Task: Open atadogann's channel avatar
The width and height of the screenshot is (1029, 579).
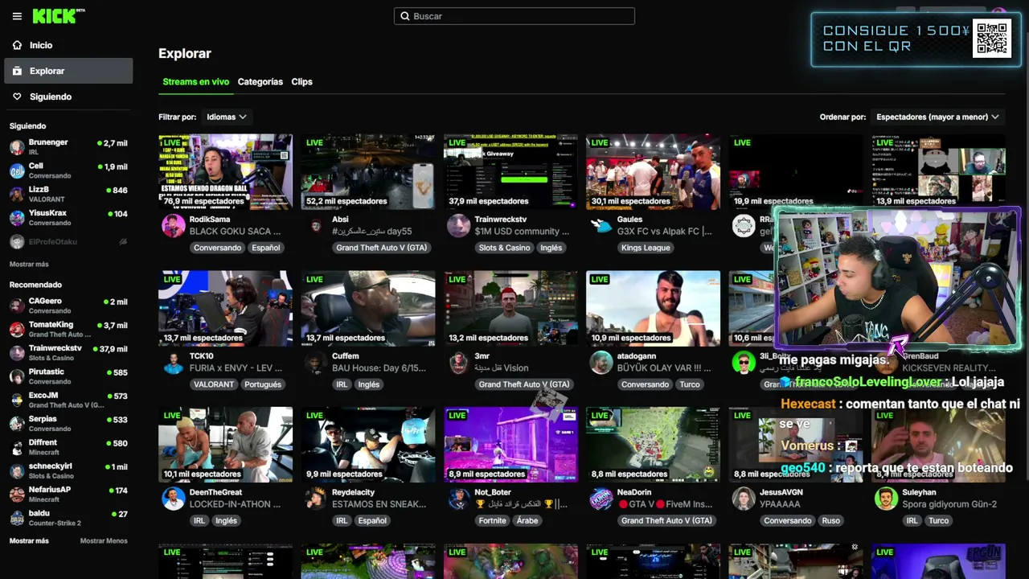Action: [601, 362]
